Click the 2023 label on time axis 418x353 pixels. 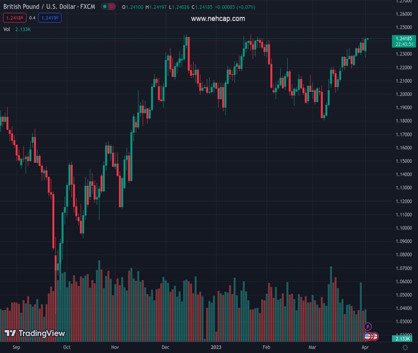[x=217, y=348]
